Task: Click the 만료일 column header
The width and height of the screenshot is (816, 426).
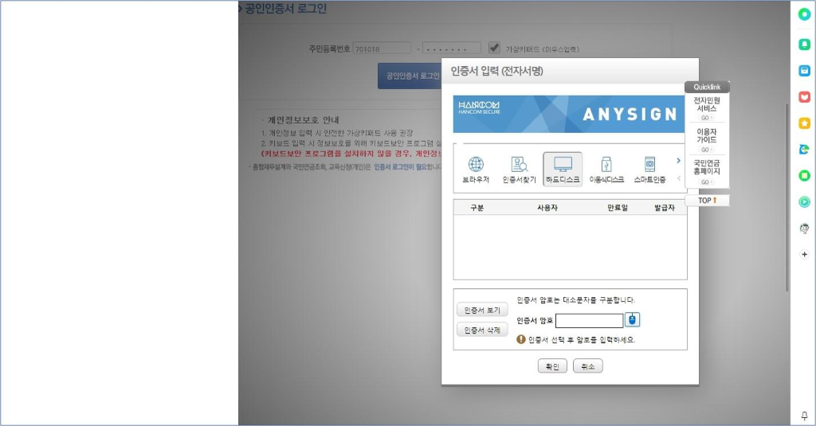Action: (x=618, y=208)
